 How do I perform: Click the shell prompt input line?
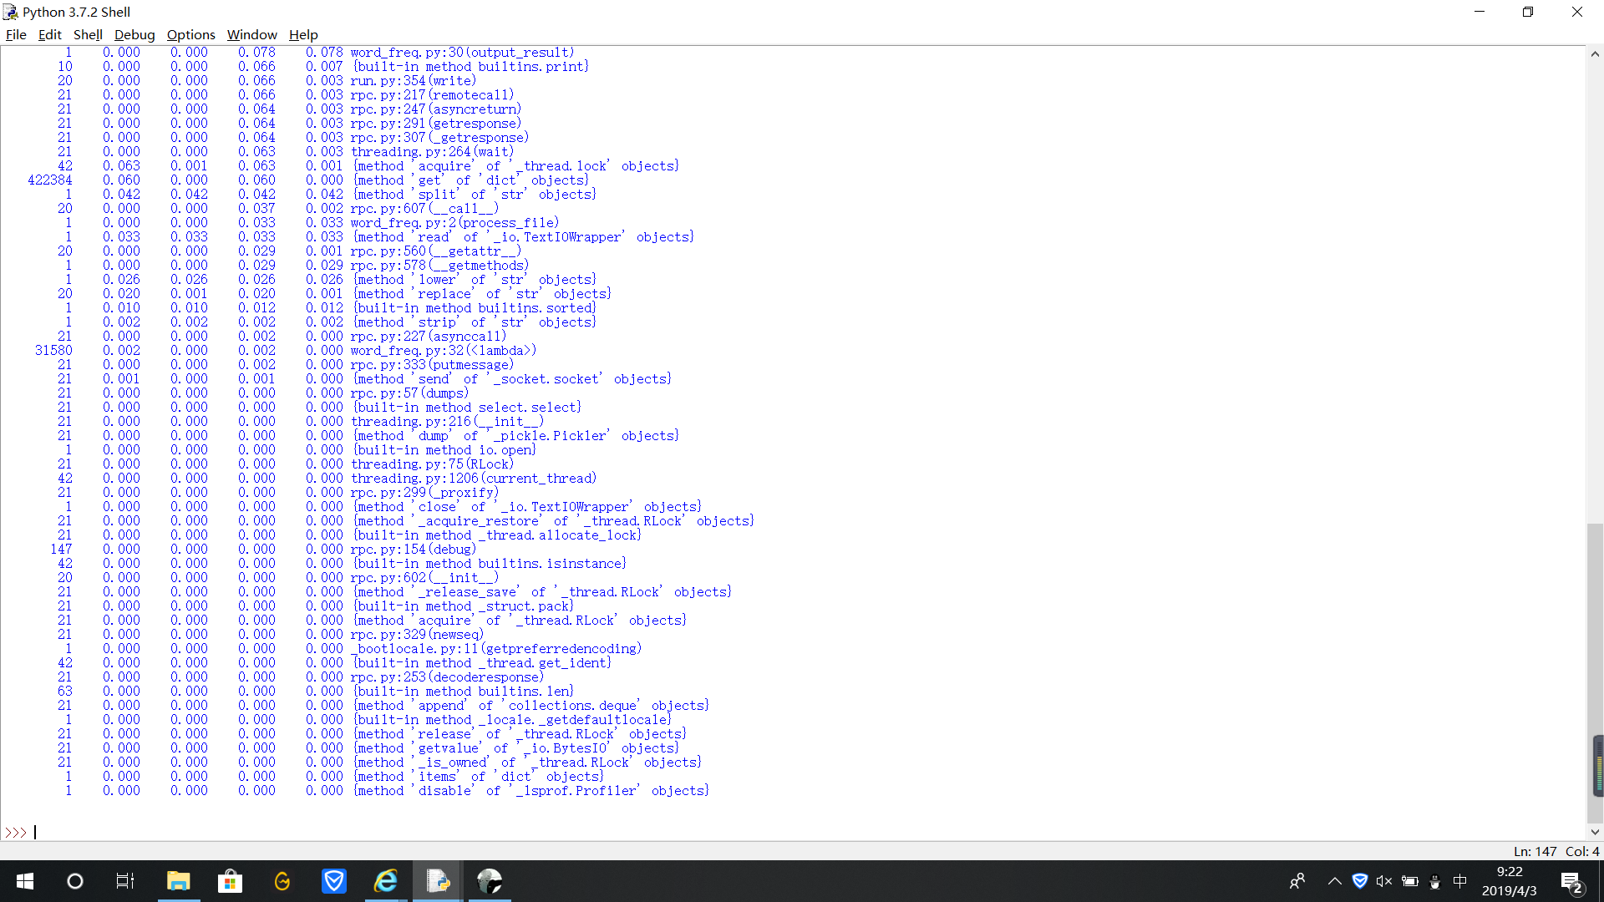pos(334,832)
